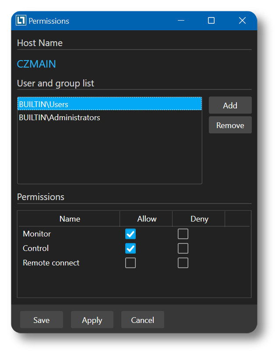Deny the Remote connect permission
The width and height of the screenshot is (275, 351).
pos(183,263)
